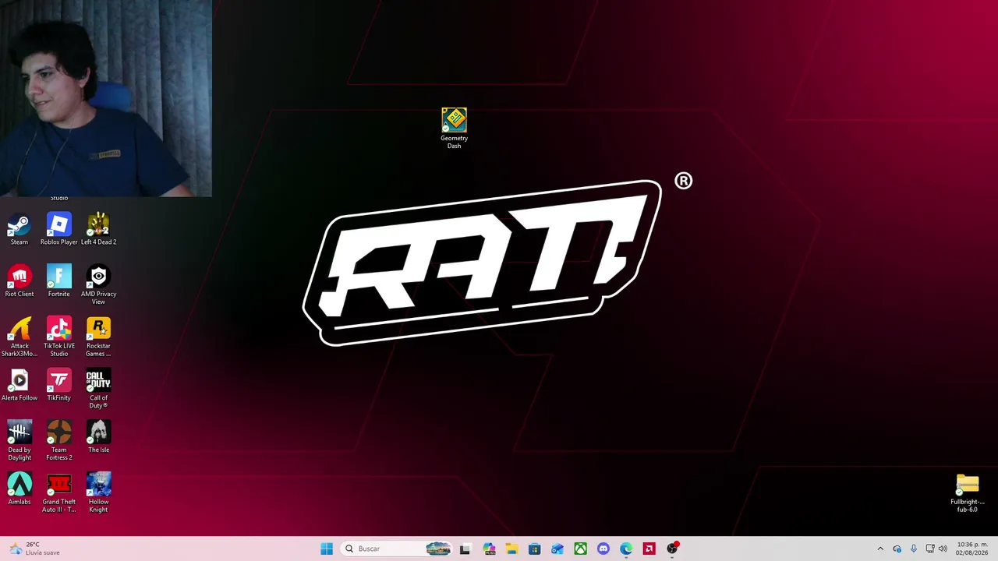Select the Left 4 Dead 2 icon

click(x=98, y=230)
